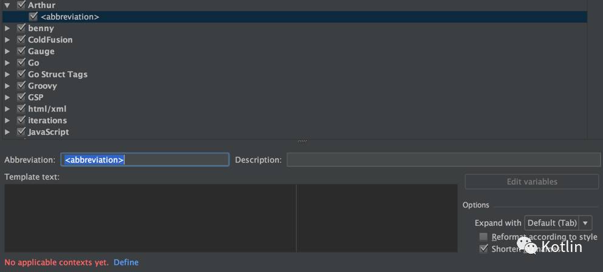The height and width of the screenshot is (272, 603).
Task: Toggle the Go Struct Tags checkbox
Action: pyautogui.click(x=21, y=74)
